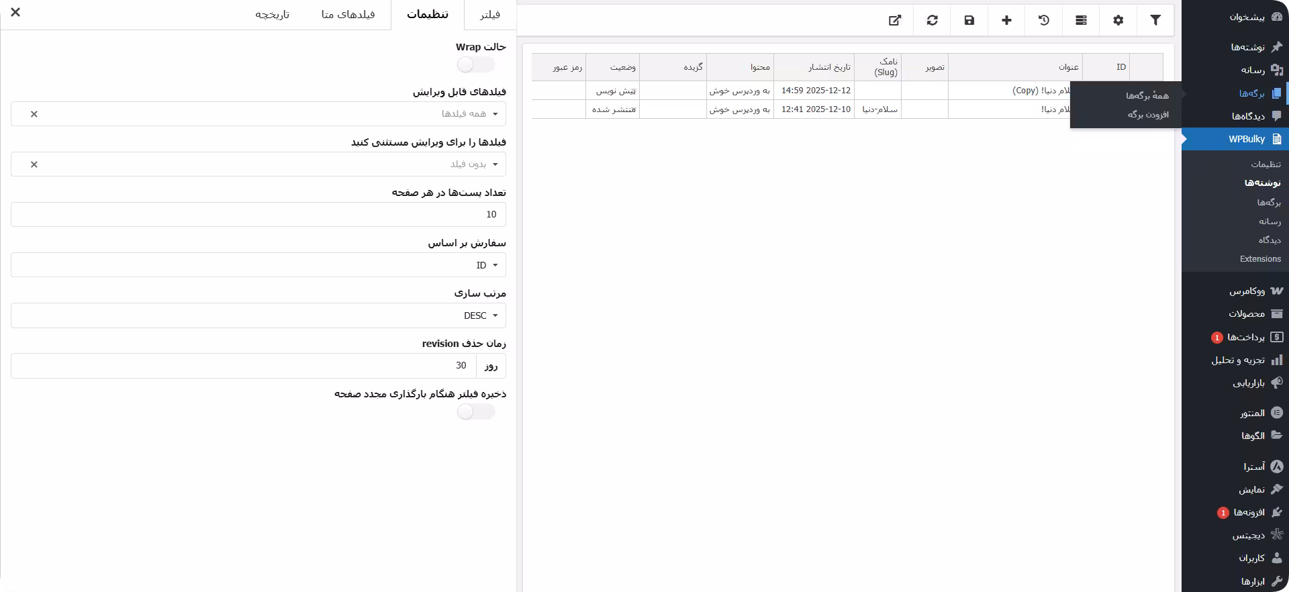Open نوشته‌ها posts menu in sidebar
This screenshot has width=1289, height=592.
pos(1235,47)
